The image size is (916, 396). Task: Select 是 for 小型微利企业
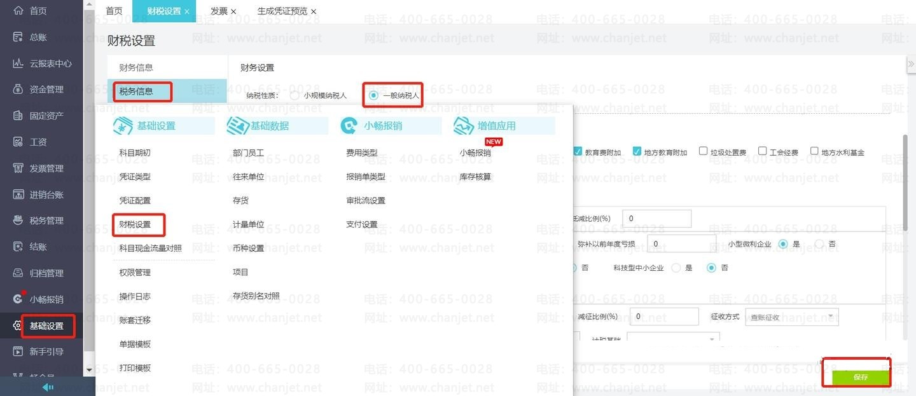point(782,243)
